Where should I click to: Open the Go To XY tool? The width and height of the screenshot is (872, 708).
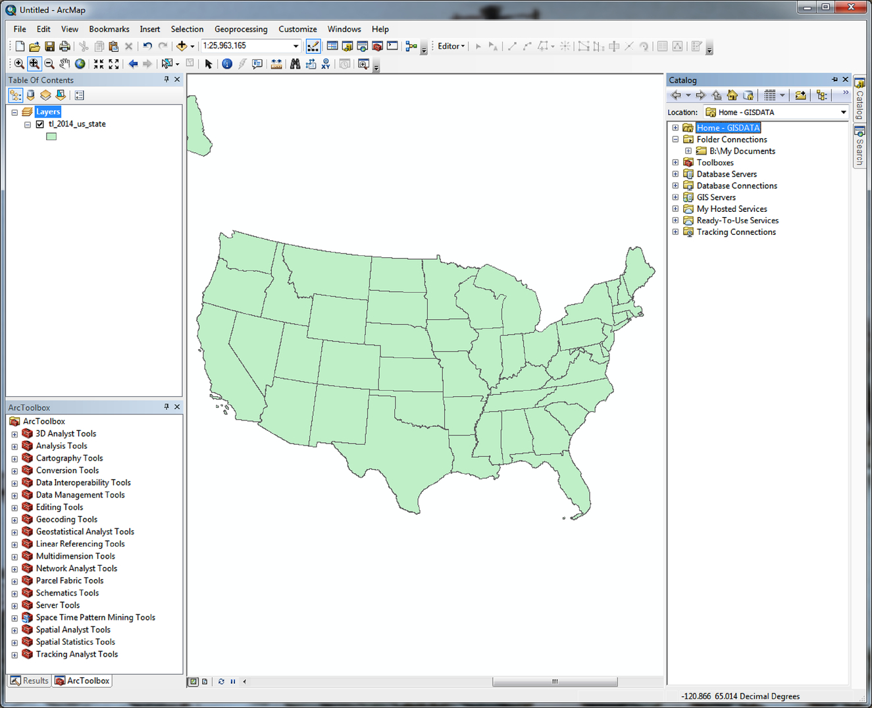326,64
